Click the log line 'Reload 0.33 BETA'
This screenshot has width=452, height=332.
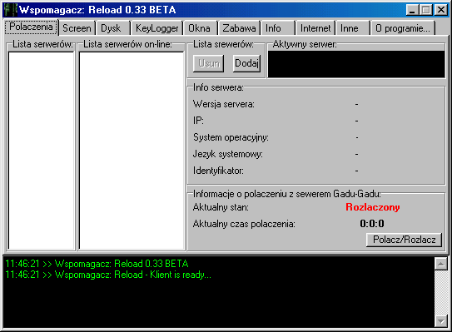(x=97, y=264)
